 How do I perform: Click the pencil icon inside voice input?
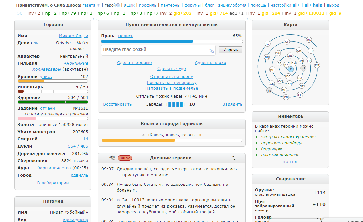click(x=211, y=51)
